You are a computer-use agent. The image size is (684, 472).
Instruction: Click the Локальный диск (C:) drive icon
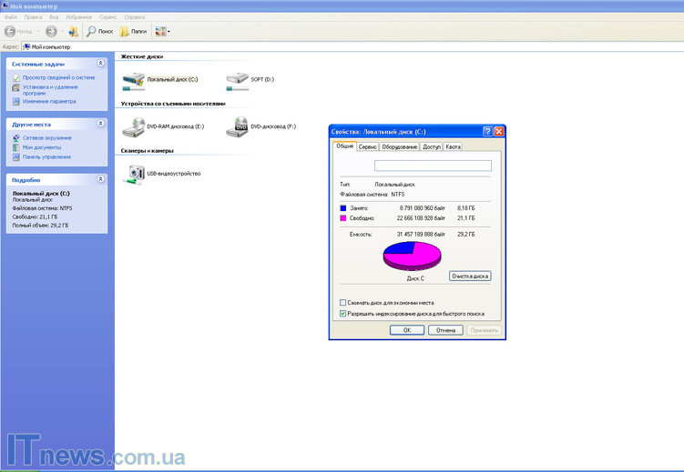click(x=133, y=80)
